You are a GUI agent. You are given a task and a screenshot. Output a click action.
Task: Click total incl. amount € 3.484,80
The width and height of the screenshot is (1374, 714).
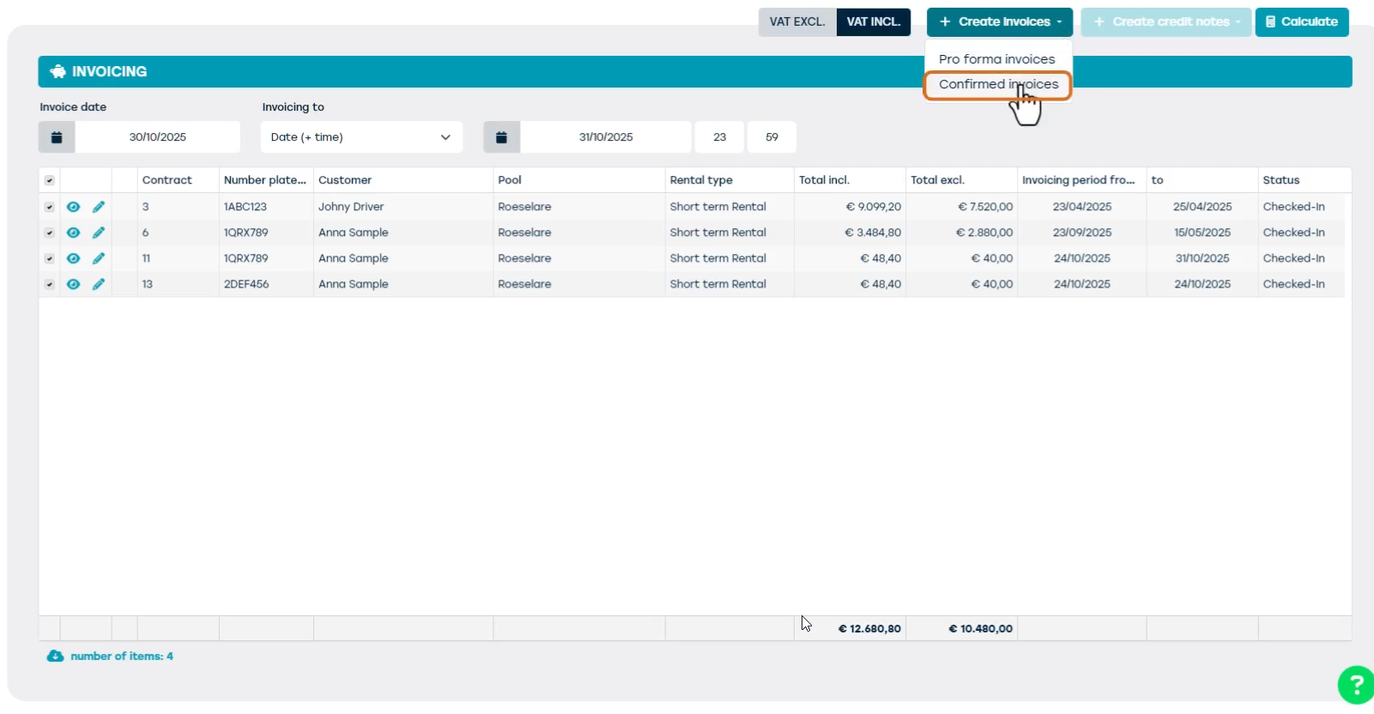click(x=873, y=233)
